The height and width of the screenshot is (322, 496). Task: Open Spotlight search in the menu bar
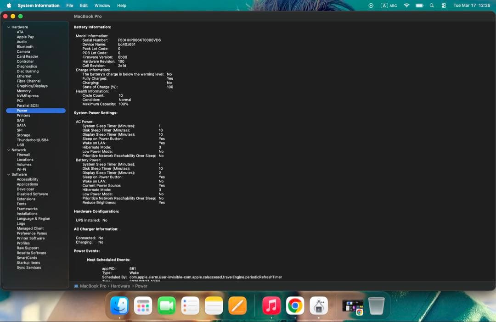432,6
